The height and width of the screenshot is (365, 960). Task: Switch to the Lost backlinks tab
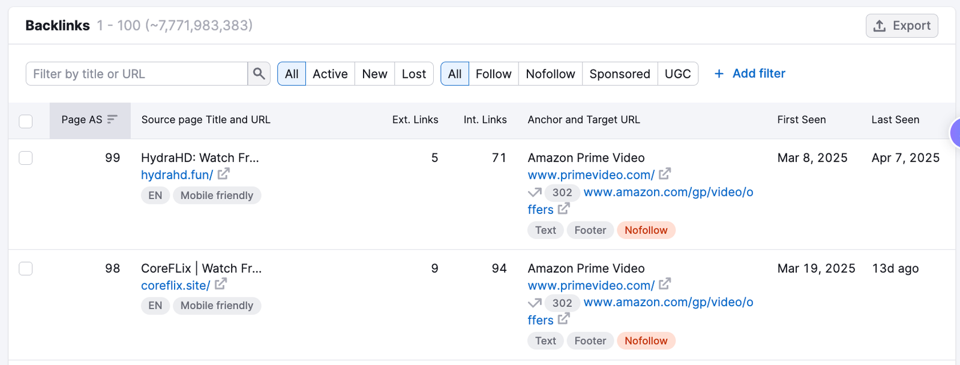coord(413,73)
